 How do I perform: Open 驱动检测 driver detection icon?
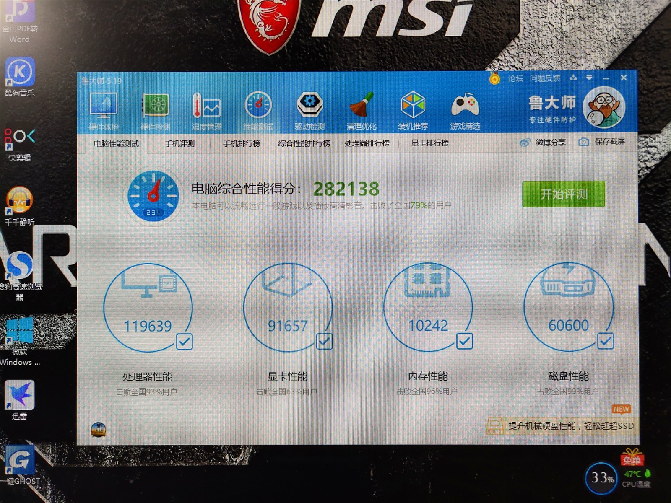coord(309,111)
